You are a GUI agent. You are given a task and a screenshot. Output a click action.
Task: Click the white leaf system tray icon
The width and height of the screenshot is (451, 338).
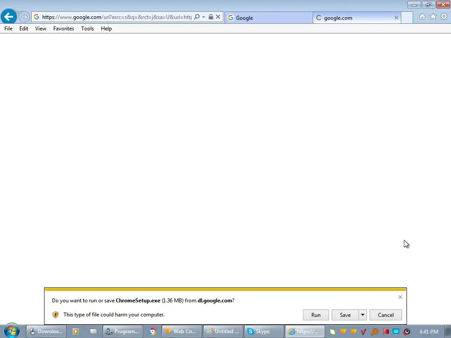(333, 332)
